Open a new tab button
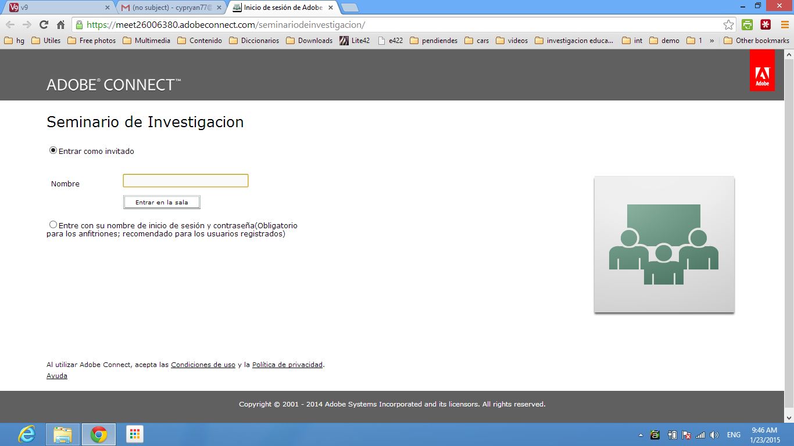 (349, 8)
